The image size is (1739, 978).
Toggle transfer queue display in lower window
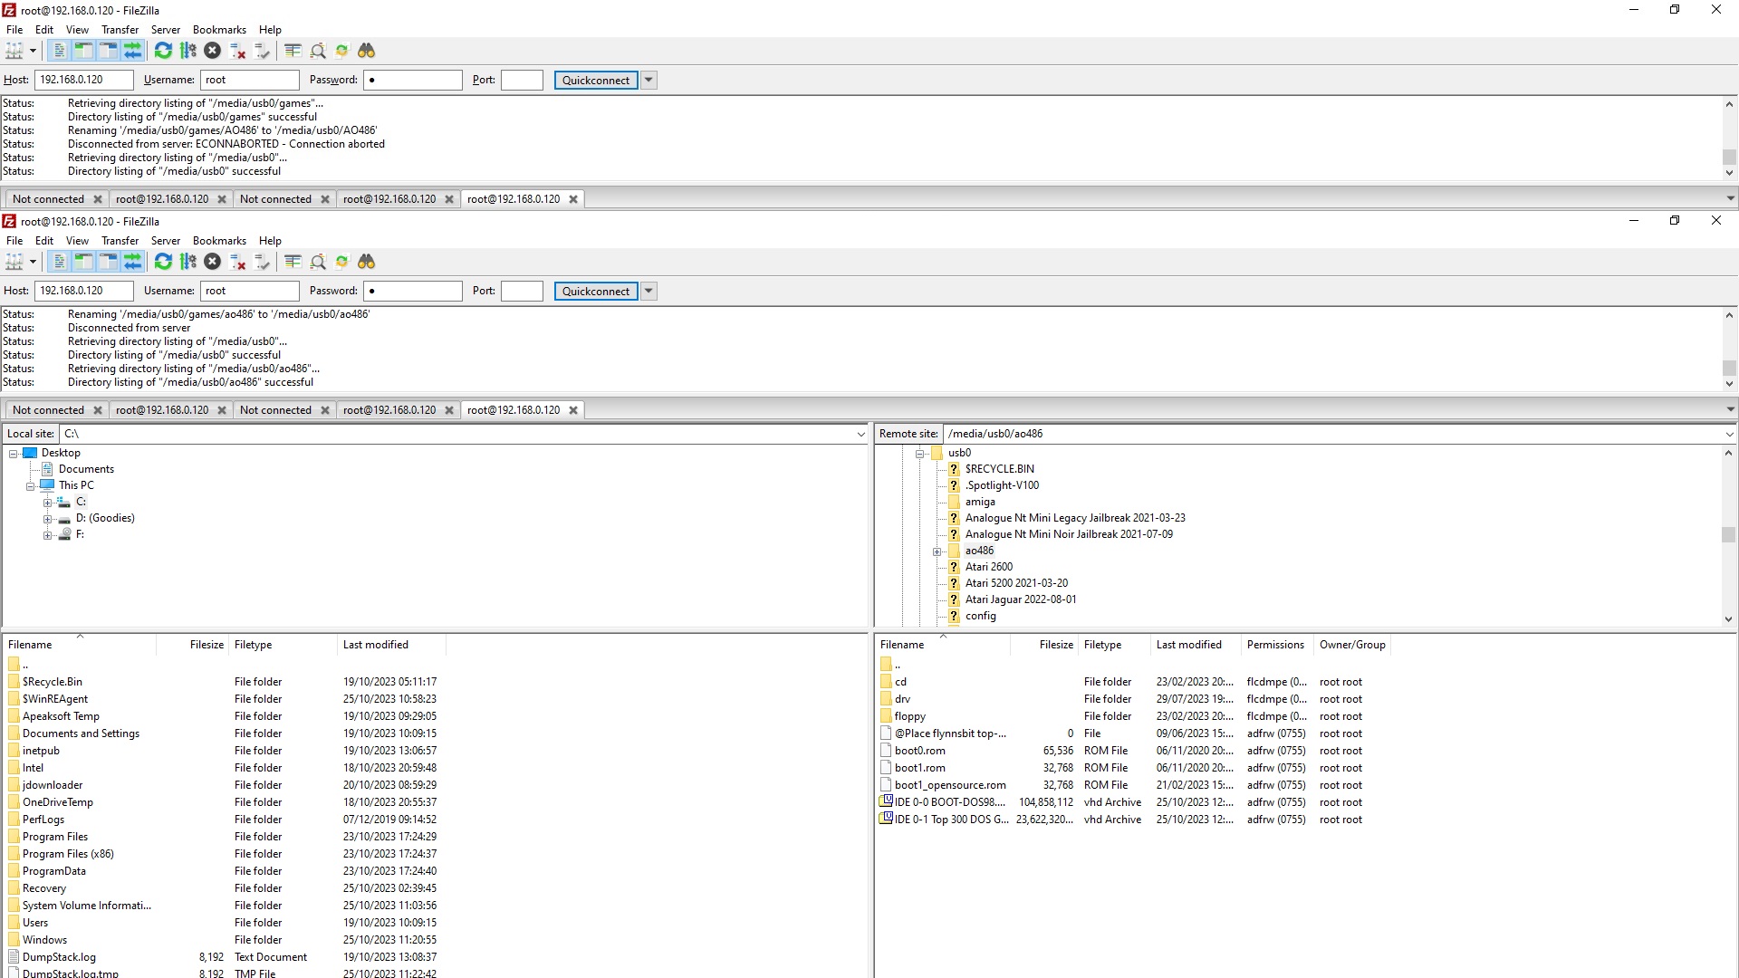coord(132,262)
